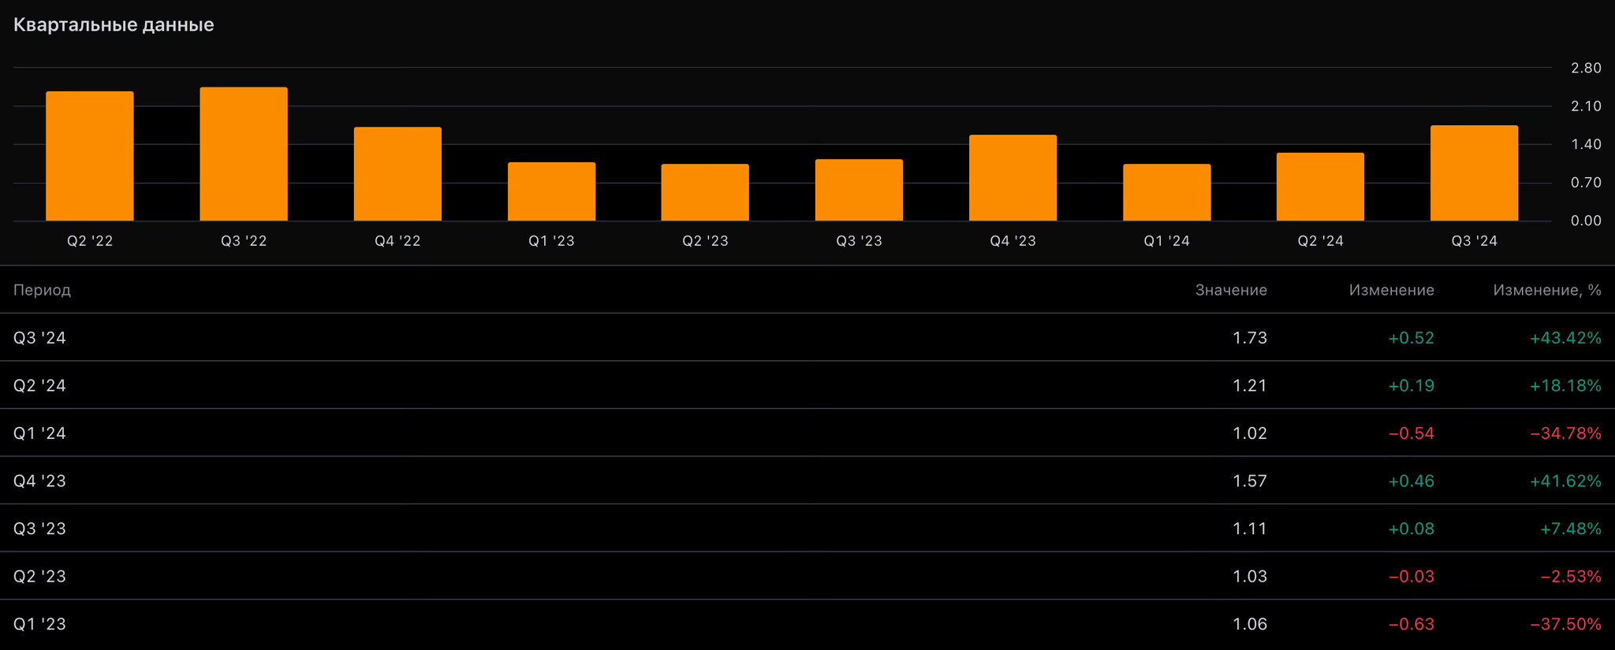Click the +41.62% change cell
The image size is (1615, 650).
click(1565, 481)
